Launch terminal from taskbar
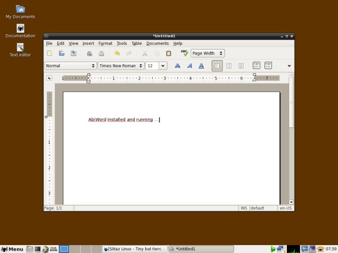 pos(37,249)
